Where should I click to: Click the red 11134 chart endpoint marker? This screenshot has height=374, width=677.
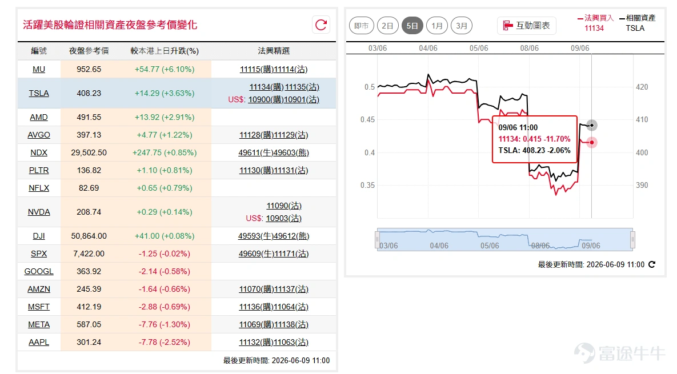pyautogui.click(x=592, y=142)
